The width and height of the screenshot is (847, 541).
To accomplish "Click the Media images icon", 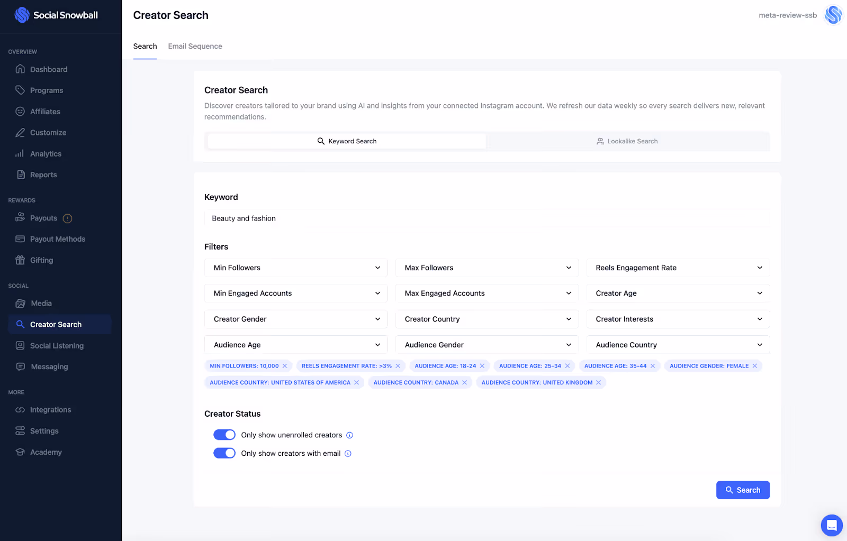I will (x=20, y=304).
